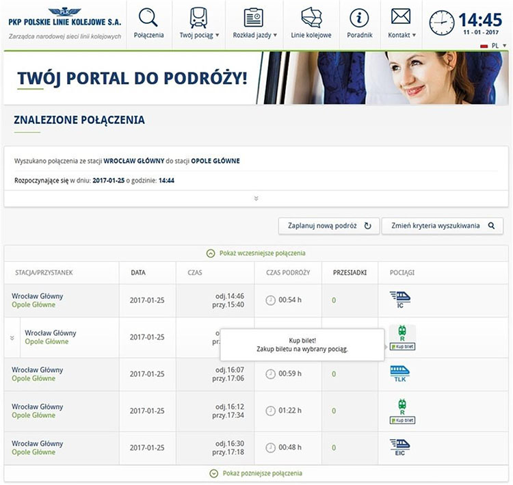Expand the search details chevron
This screenshot has width=513, height=485.
[x=256, y=198]
